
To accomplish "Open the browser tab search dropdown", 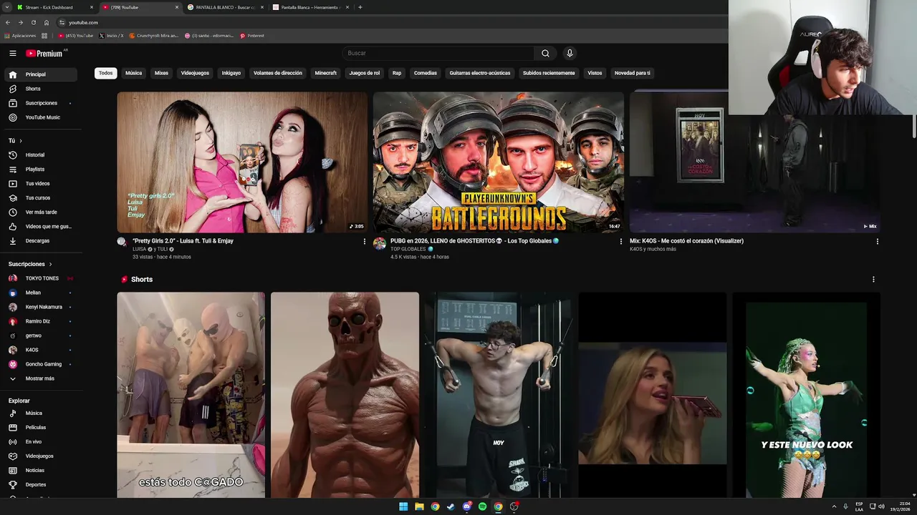I will tap(8, 7).
